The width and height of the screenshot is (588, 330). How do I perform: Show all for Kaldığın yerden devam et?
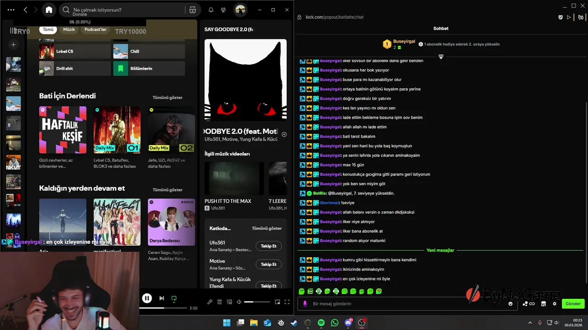tap(167, 190)
